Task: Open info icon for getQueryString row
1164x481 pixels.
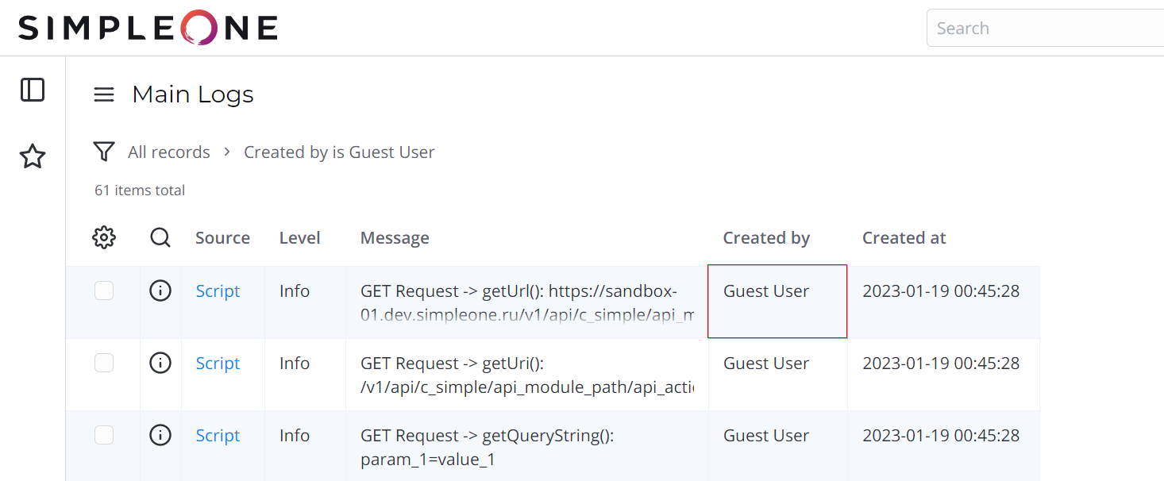Action: pos(160,436)
